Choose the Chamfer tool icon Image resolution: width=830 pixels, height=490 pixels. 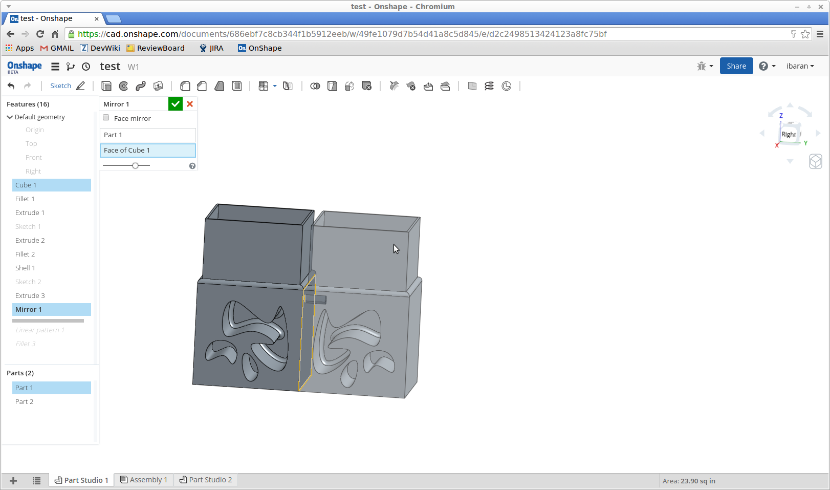202,86
